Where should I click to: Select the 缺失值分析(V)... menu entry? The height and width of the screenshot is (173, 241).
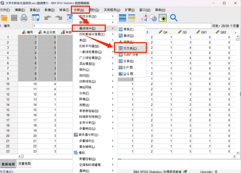pyautogui.click(x=95, y=135)
